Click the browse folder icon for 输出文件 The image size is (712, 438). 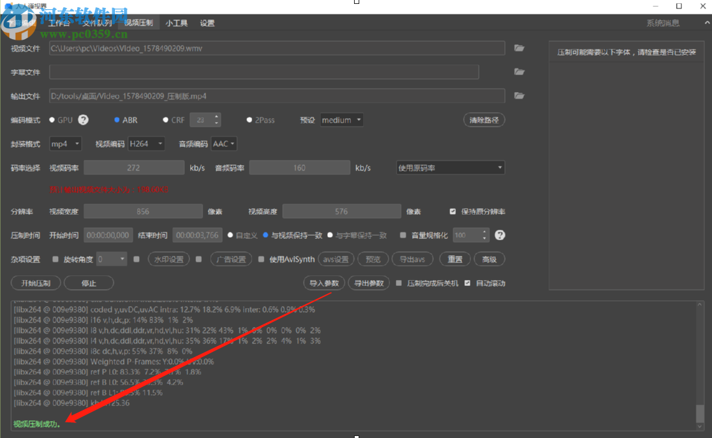coord(519,96)
